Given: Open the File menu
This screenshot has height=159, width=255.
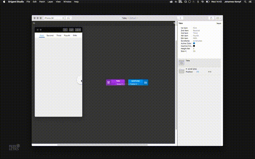Looking at the screenshot, I should [28, 2].
